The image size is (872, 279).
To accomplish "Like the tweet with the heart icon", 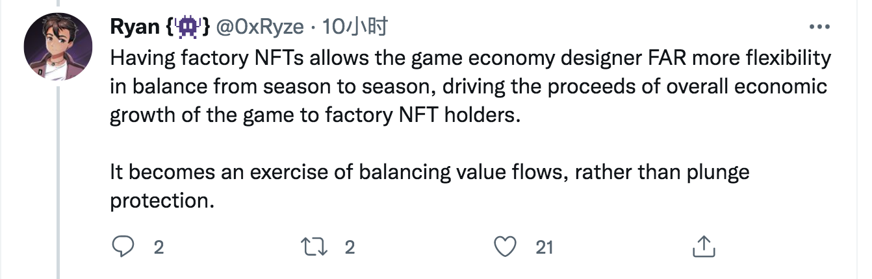I will click(x=506, y=247).
